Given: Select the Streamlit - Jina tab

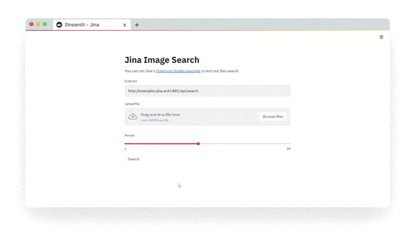Looking at the screenshot, I should click(91, 25).
